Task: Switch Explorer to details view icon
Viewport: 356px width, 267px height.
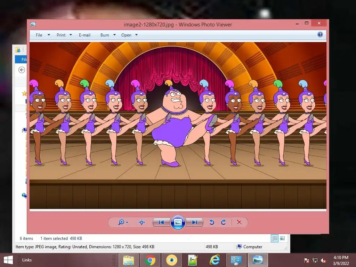Action: [275, 238]
